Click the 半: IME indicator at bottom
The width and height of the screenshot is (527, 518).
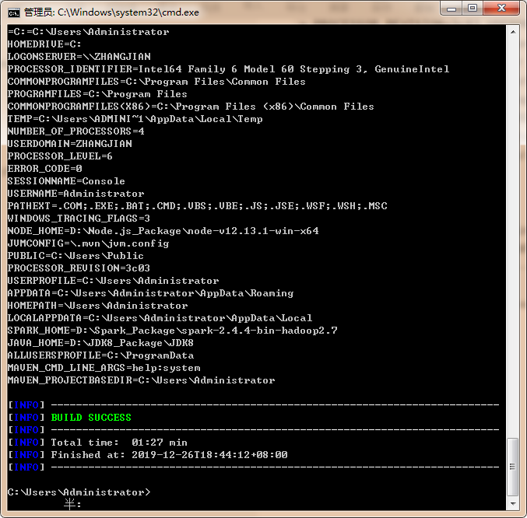tap(72, 504)
